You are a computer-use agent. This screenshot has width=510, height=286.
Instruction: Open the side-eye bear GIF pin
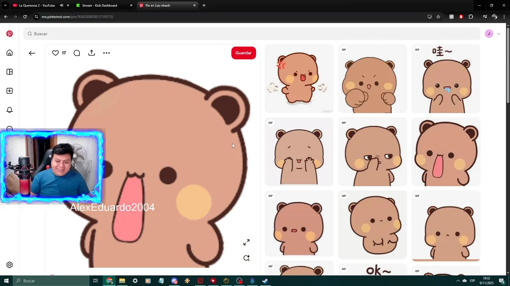[x=372, y=152]
